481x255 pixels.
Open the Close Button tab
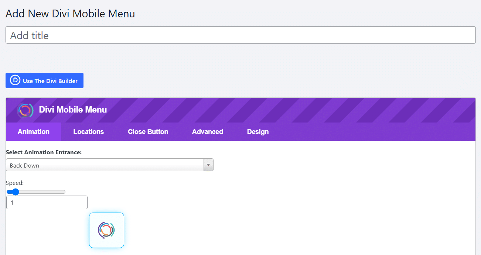pyautogui.click(x=148, y=131)
